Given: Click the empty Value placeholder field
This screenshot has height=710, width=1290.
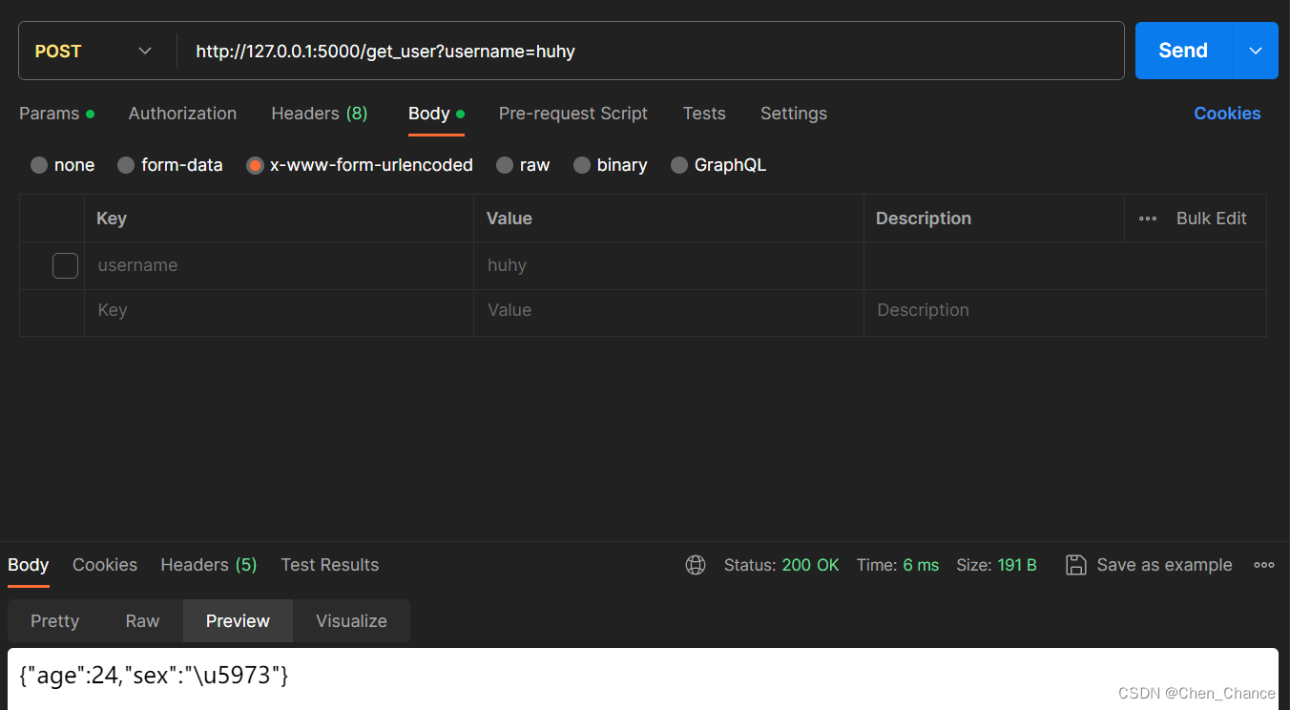Looking at the screenshot, I should click(669, 312).
